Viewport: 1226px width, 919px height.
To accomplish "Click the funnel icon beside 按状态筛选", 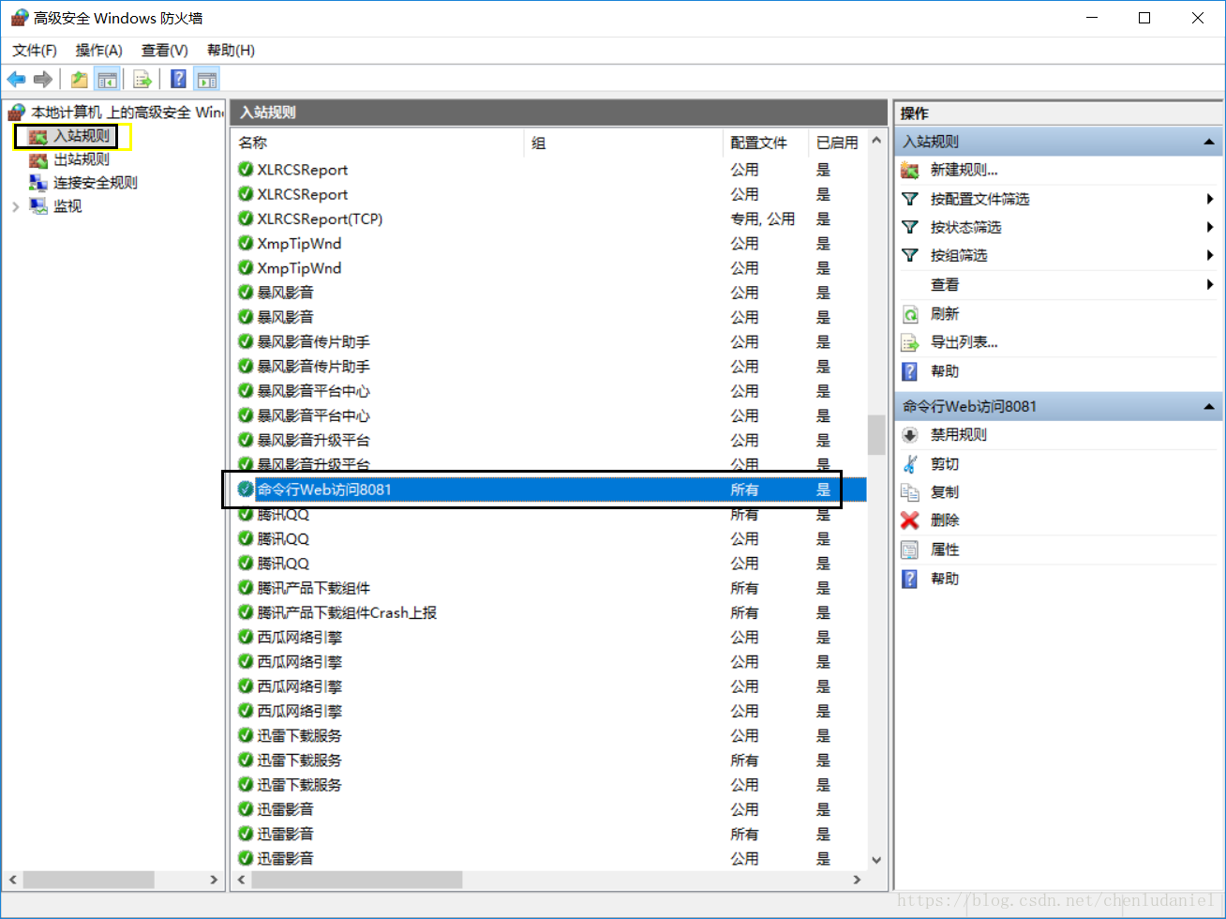I will point(909,227).
